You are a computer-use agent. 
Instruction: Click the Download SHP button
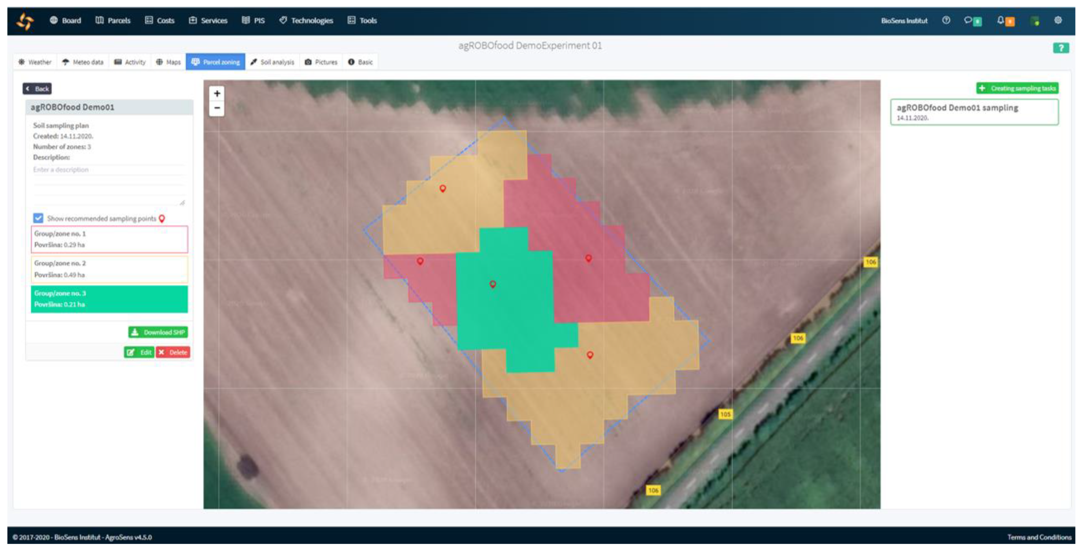pyautogui.click(x=158, y=332)
